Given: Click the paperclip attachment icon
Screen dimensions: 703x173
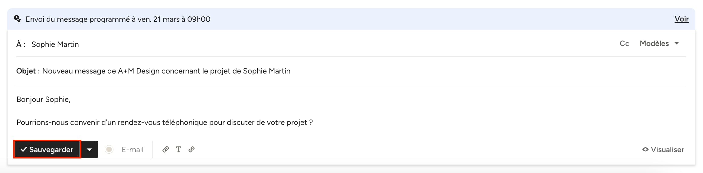Looking at the screenshot, I should (165, 149).
